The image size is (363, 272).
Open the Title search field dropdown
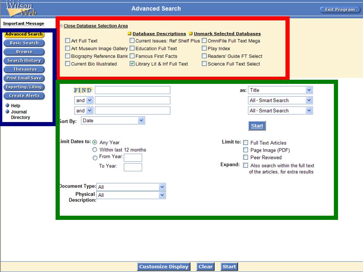click(280, 90)
